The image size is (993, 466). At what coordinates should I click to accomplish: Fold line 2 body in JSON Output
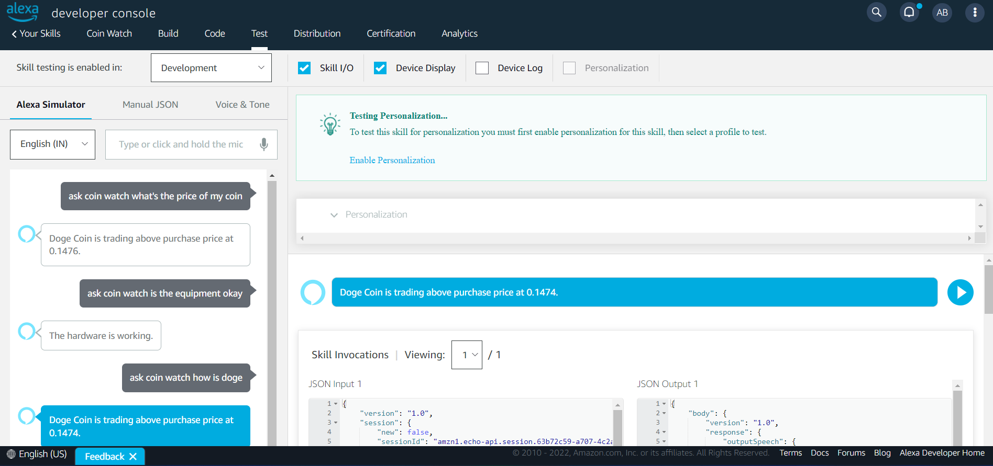664,413
